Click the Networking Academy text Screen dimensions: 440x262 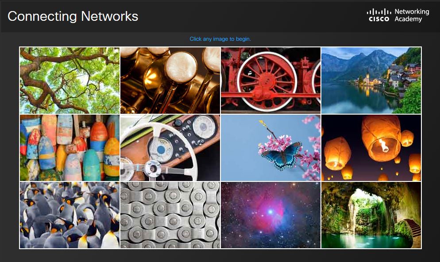412,15
